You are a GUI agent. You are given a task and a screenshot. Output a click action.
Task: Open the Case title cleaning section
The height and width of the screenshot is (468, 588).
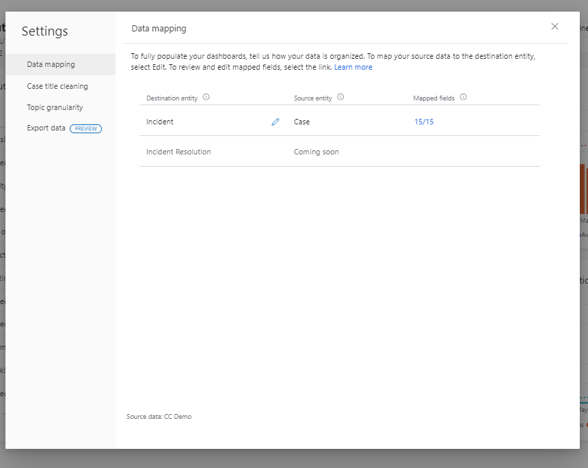57,86
